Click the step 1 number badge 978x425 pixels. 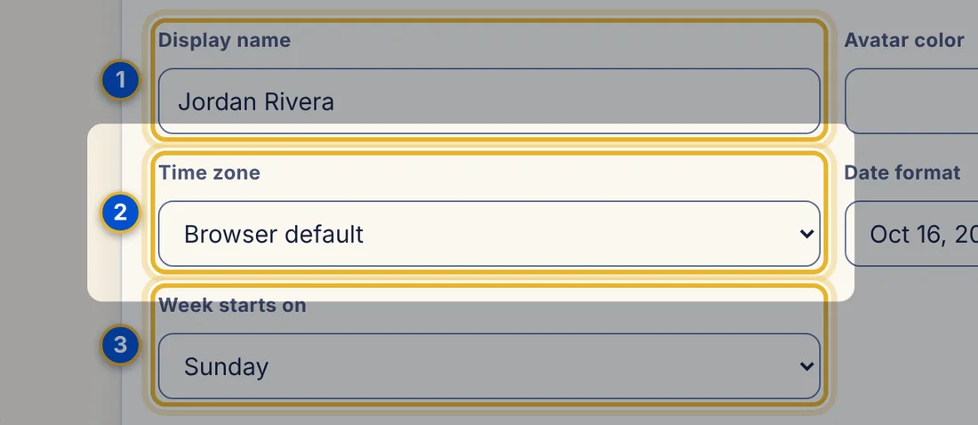point(120,80)
